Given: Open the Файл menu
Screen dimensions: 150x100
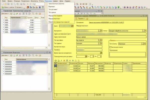Looking at the screenshot, I should click(4, 1).
